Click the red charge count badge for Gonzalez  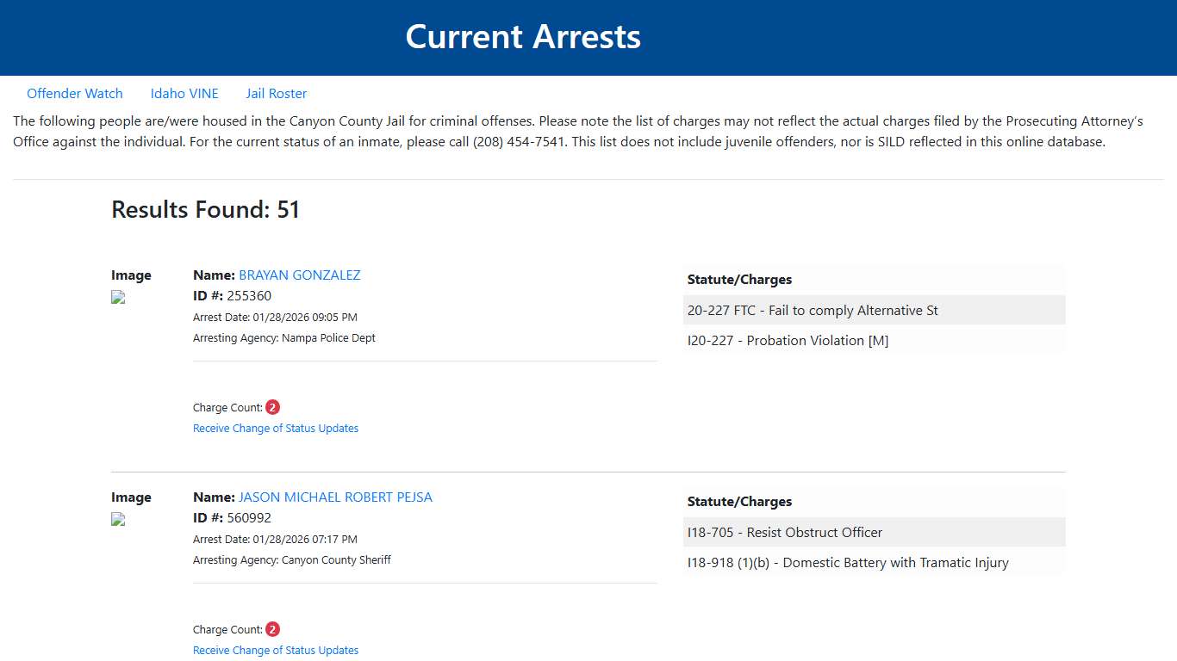(272, 406)
